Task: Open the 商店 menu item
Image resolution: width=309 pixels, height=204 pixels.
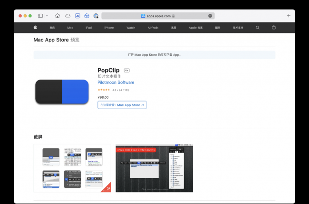Action: pyautogui.click(x=52, y=28)
